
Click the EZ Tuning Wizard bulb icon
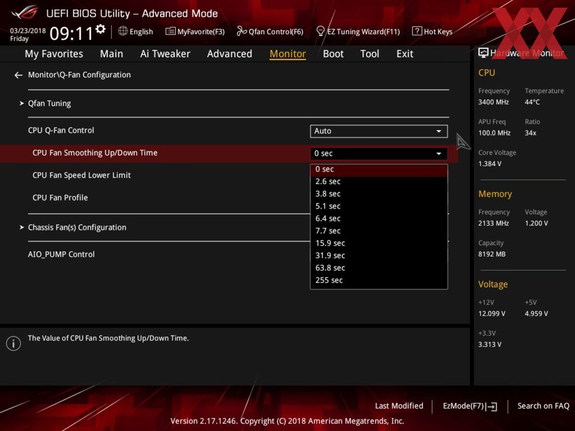coord(320,31)
